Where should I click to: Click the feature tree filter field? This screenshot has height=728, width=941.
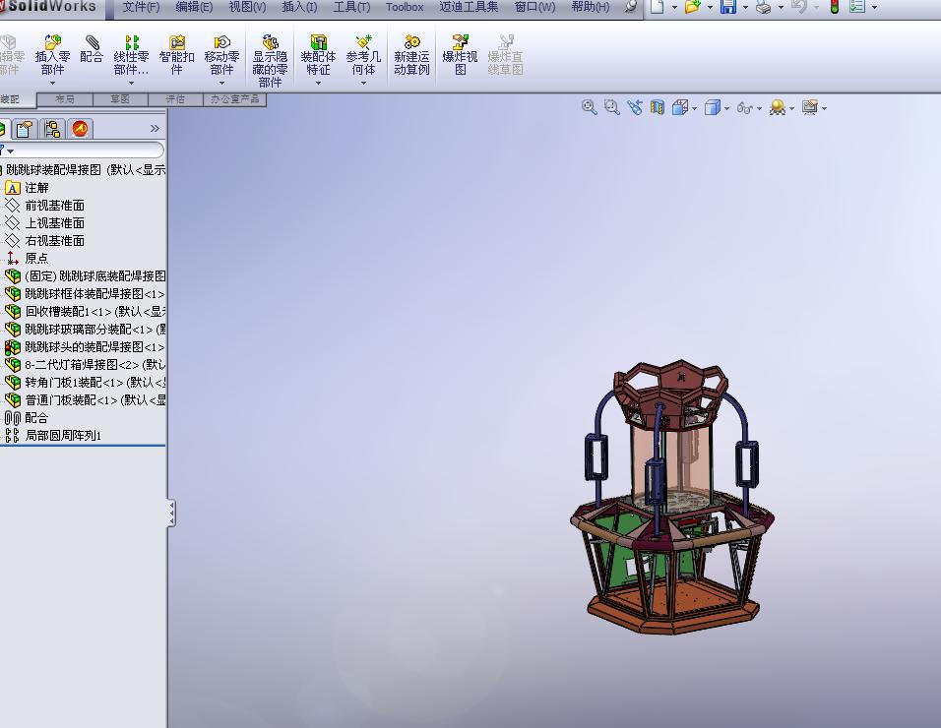[x=83, y=151]
